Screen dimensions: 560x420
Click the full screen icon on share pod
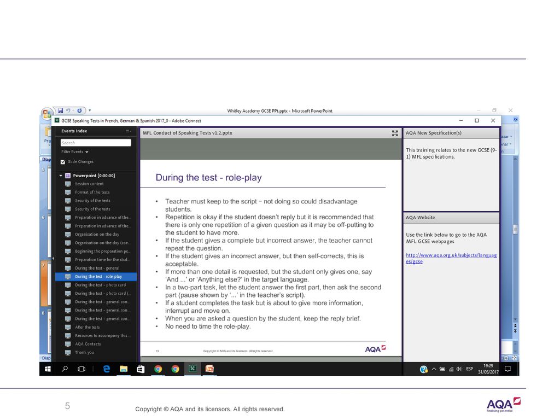click(395, 133)
